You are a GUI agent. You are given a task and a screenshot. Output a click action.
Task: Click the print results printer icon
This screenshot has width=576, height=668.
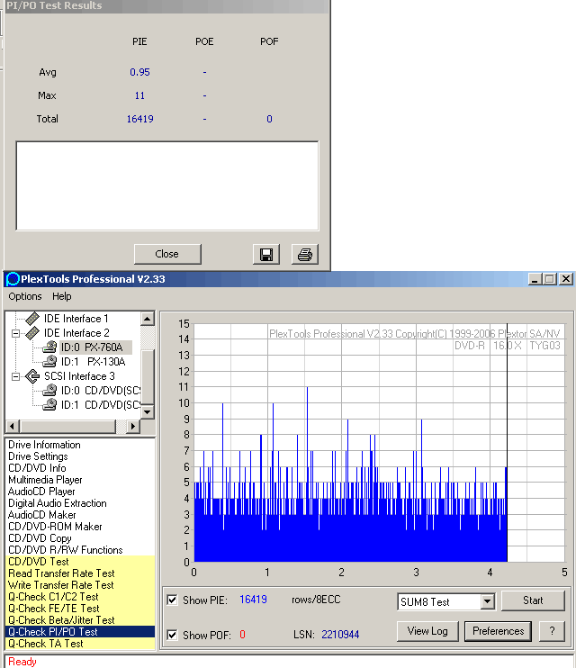pyautogui.click(x=304, y=255)
